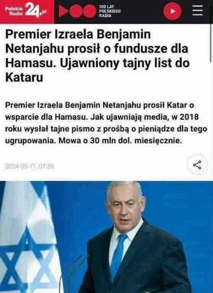Open the Netanyahu article photo
213x293 pixels.
tap(107, 237)
